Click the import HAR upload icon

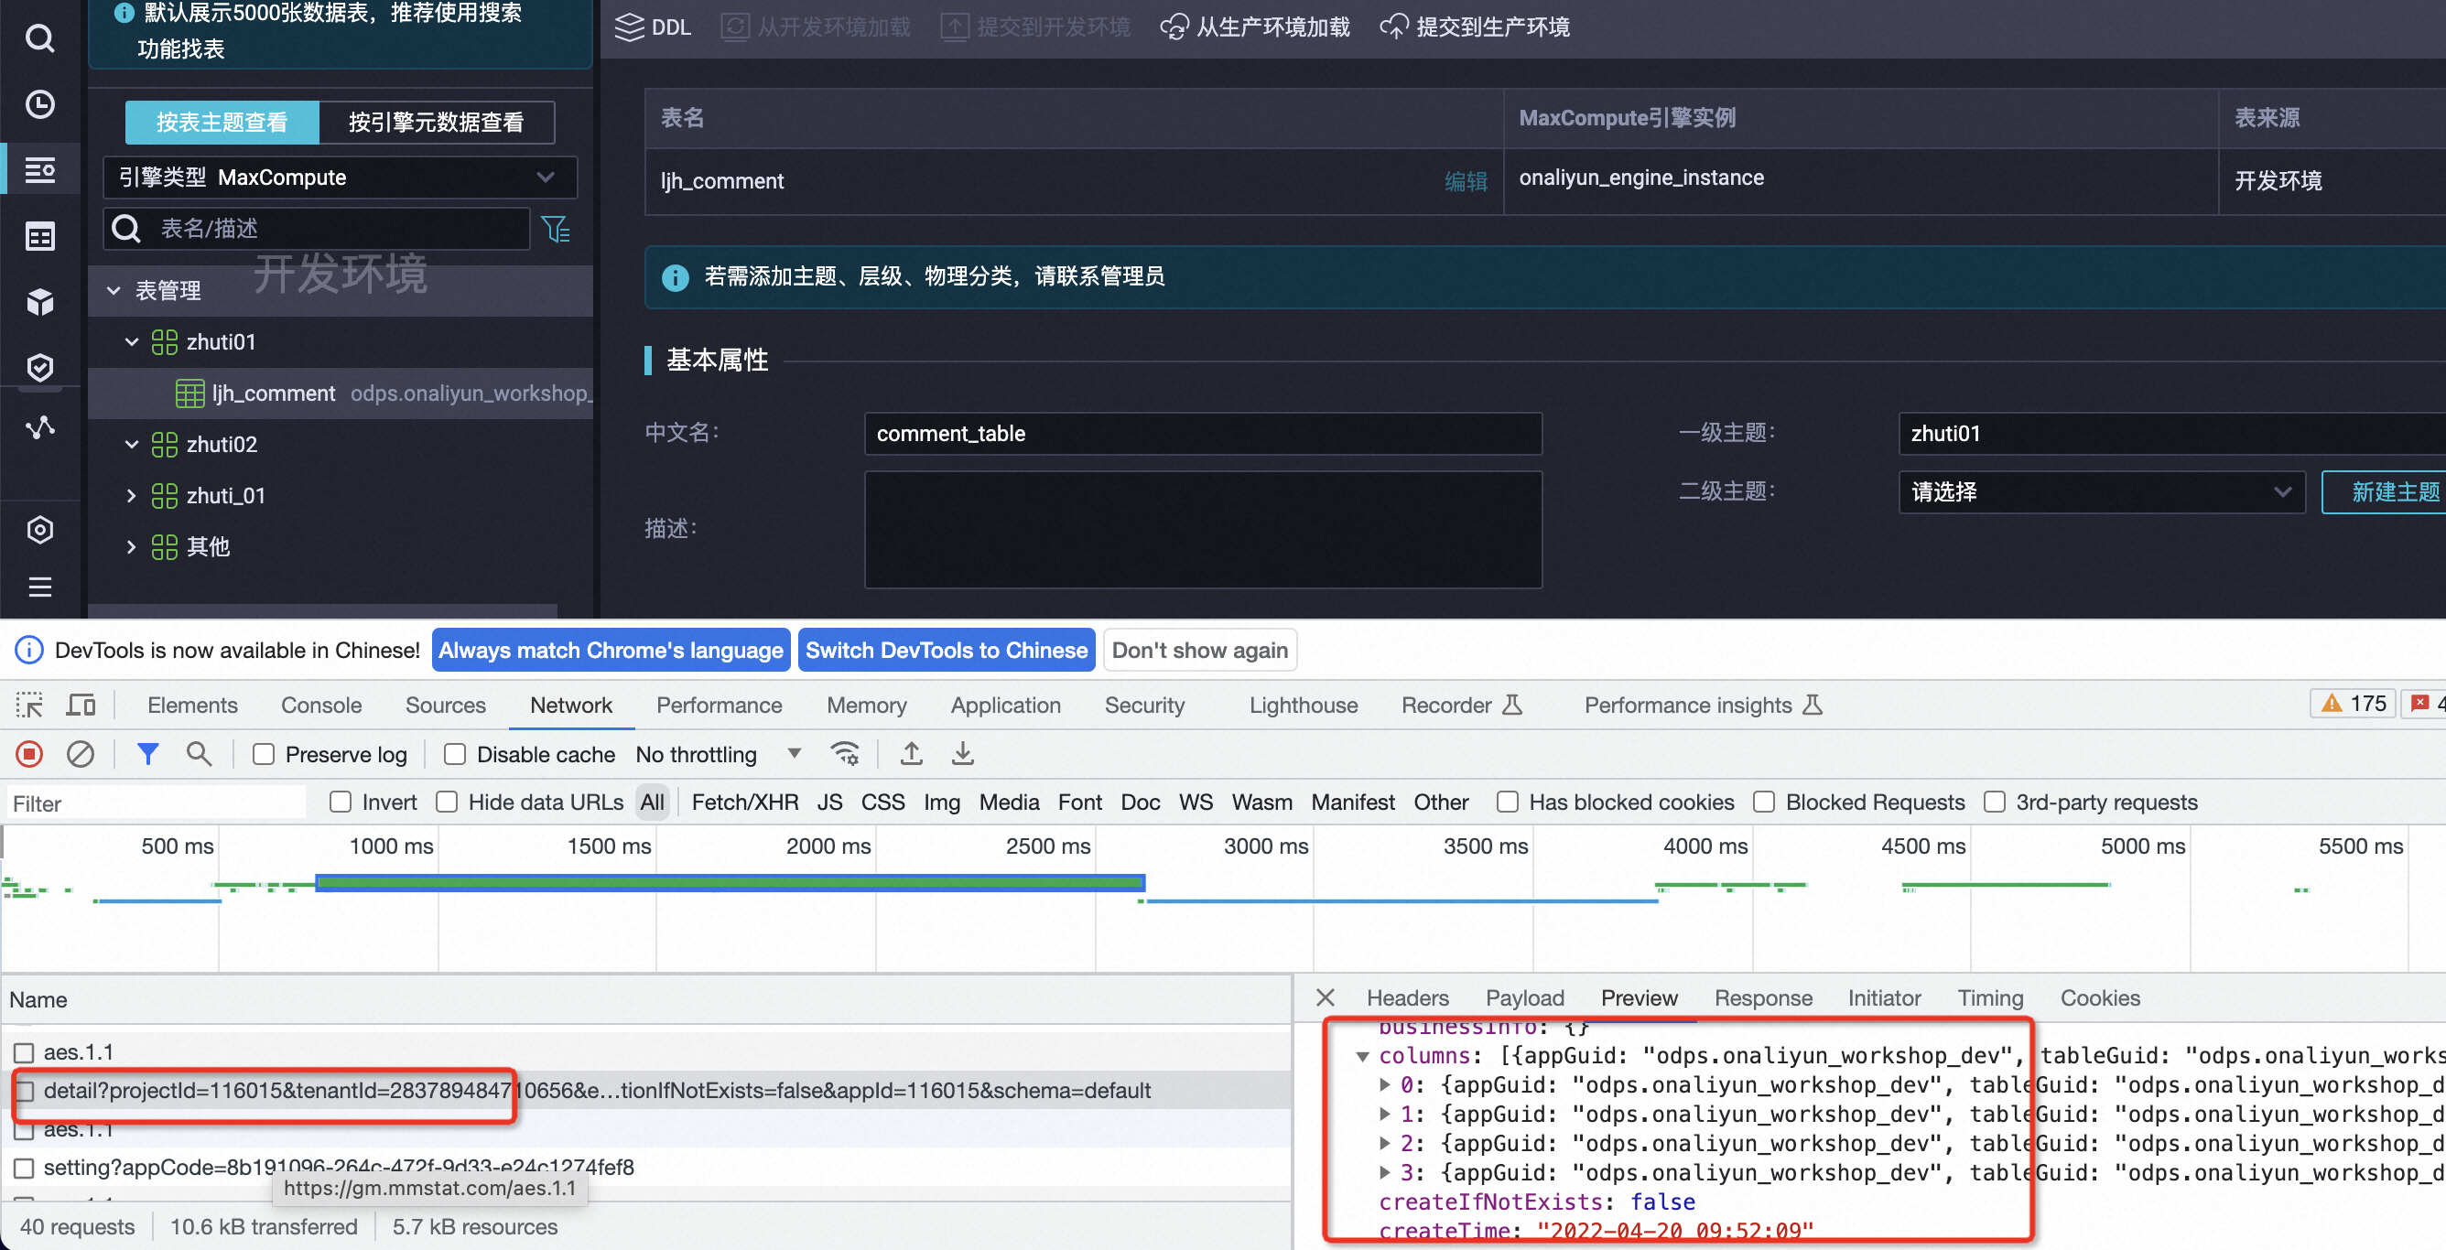click(x=912, y=755)
